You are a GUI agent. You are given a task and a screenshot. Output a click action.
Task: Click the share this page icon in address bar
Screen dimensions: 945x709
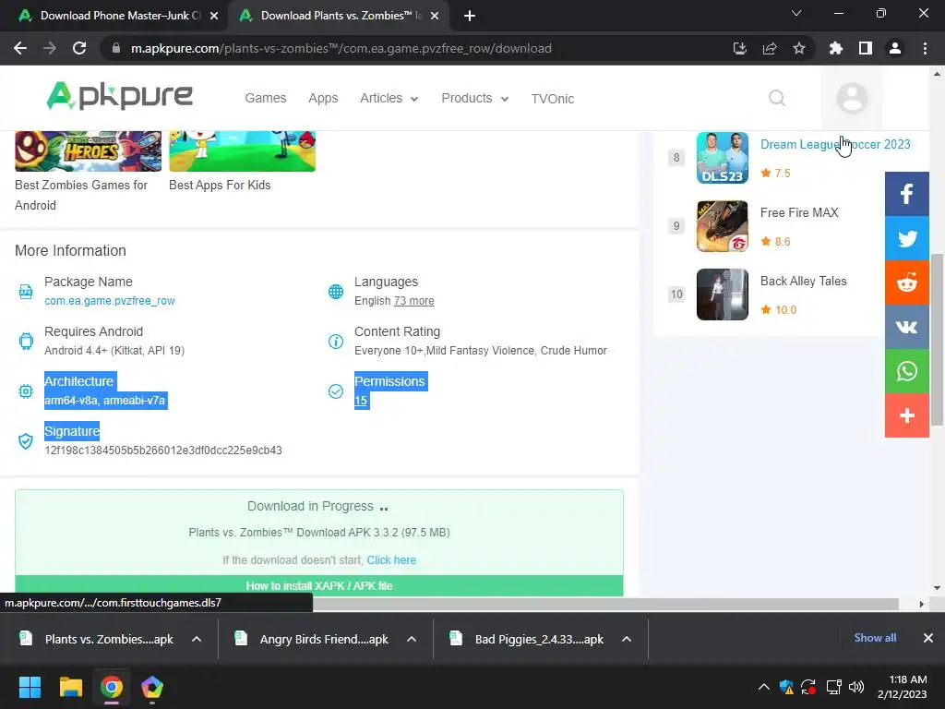click(770, 48)
